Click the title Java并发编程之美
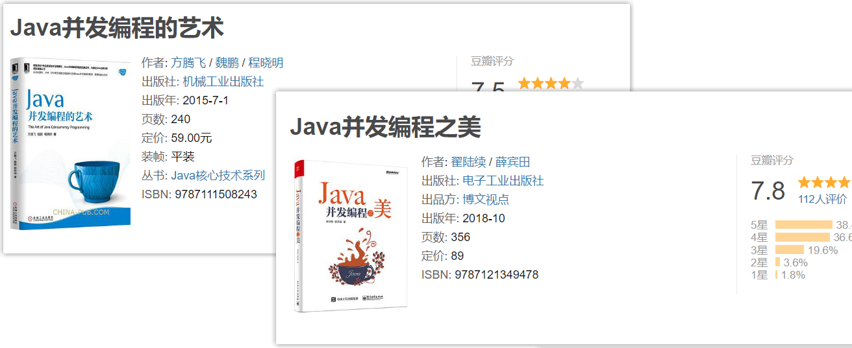This screenshot has width=852, height=348. click(x=385, y=127)
